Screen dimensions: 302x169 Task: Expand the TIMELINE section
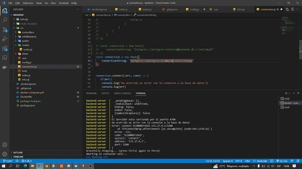click(18, 157)
